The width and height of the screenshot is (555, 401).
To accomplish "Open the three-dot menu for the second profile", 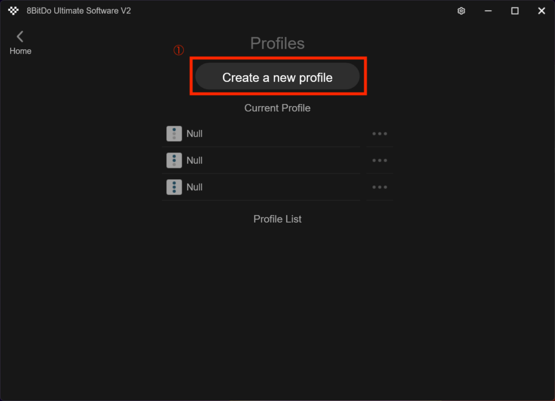I will (x=379, y=160).
